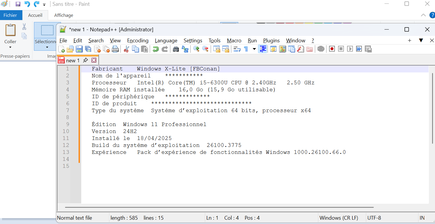435x224 pixels.
Task: Click the Open file folder icon in Notepad++
Action: [x=70, y=49]
